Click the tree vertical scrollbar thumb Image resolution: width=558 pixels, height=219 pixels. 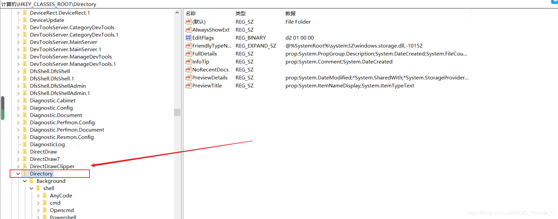tap(177, 112)
